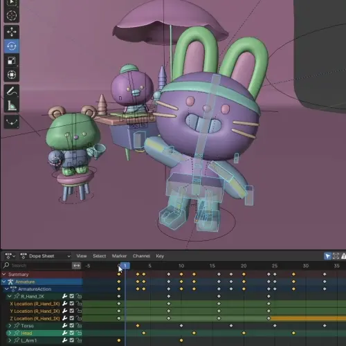Open the Dope Sheet mode dropdown
The height and width of the screenshot is (346, 346).
(46, 256)
